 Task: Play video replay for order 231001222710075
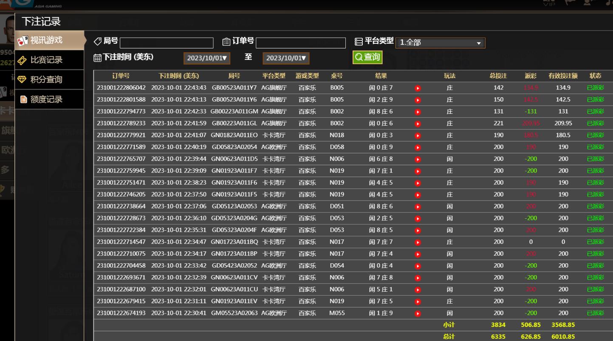[418, 254]
